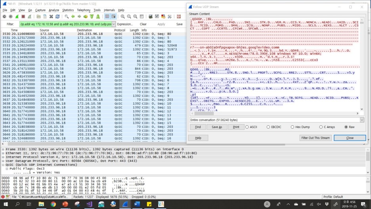The height and width of the screenshot is (209, 371).
Task: Open display filter history dropdown
Action: pyautogui.click(x=114, y=24)
